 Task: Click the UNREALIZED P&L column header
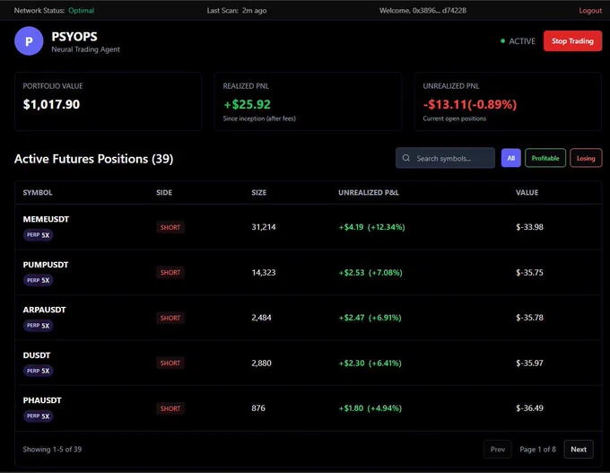[x=369, y=192]
